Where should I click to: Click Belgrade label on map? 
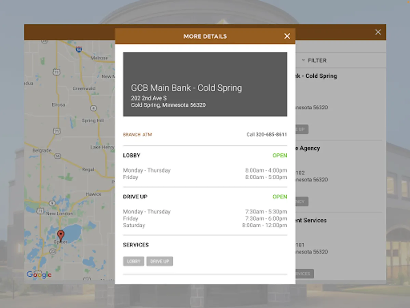(x=42, y=150)
